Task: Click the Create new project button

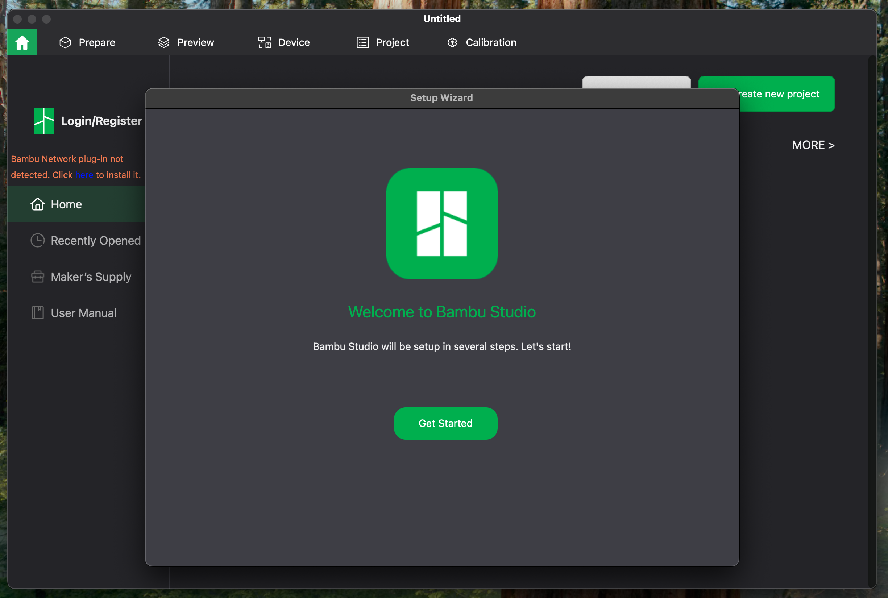Action: [786, 94]
